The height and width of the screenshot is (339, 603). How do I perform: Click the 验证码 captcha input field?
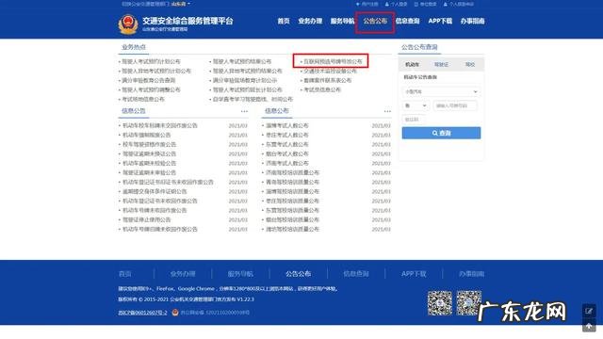[414, 120]
